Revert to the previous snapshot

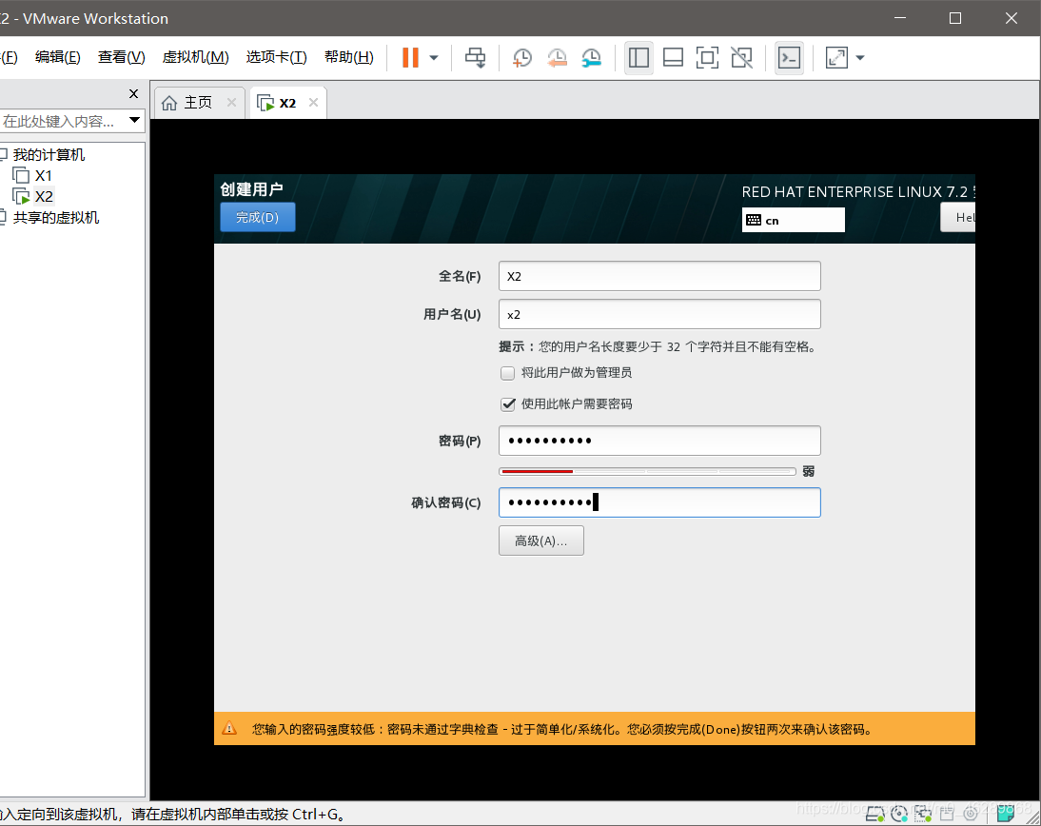(x=557, y=58)
